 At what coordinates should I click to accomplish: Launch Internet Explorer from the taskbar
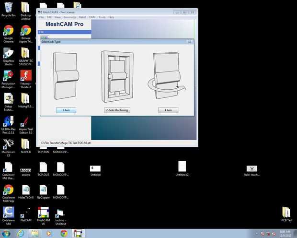(20, 234)
